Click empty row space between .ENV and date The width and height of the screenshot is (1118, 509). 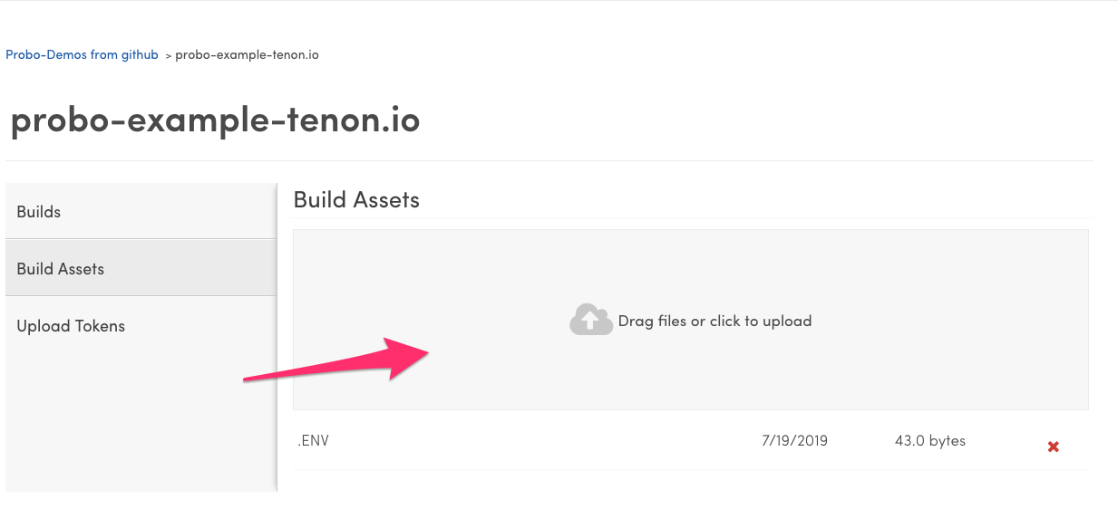coord(544,441)
